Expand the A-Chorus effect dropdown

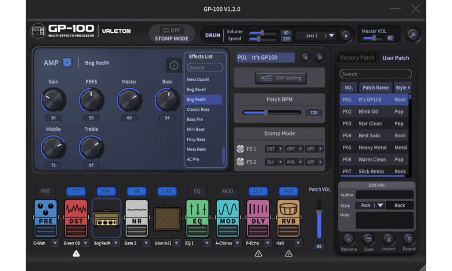pyautogui.click(x=228, y=243)
